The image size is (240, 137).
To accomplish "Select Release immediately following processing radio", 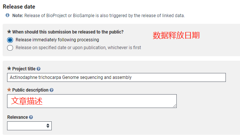I will coord(10,40).
